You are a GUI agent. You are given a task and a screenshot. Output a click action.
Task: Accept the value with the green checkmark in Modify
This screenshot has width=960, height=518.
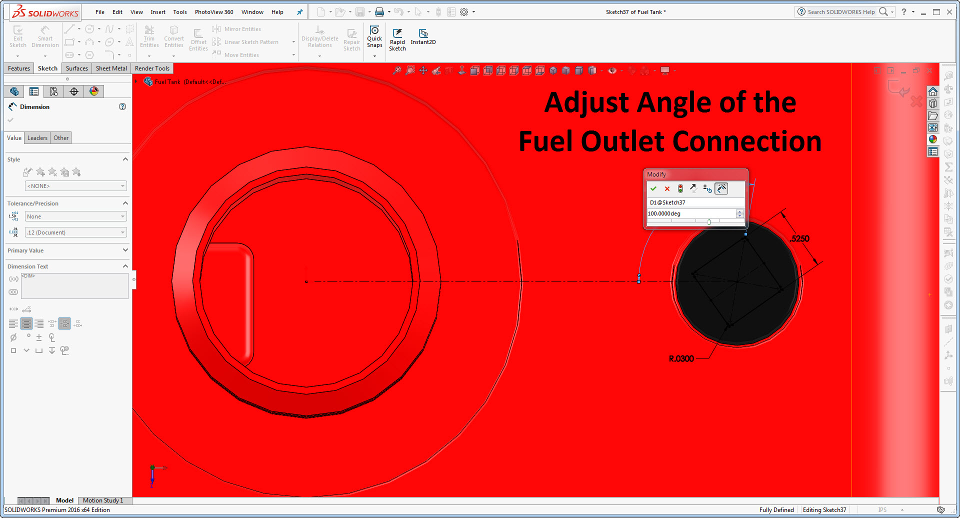(x=653, y=188)
